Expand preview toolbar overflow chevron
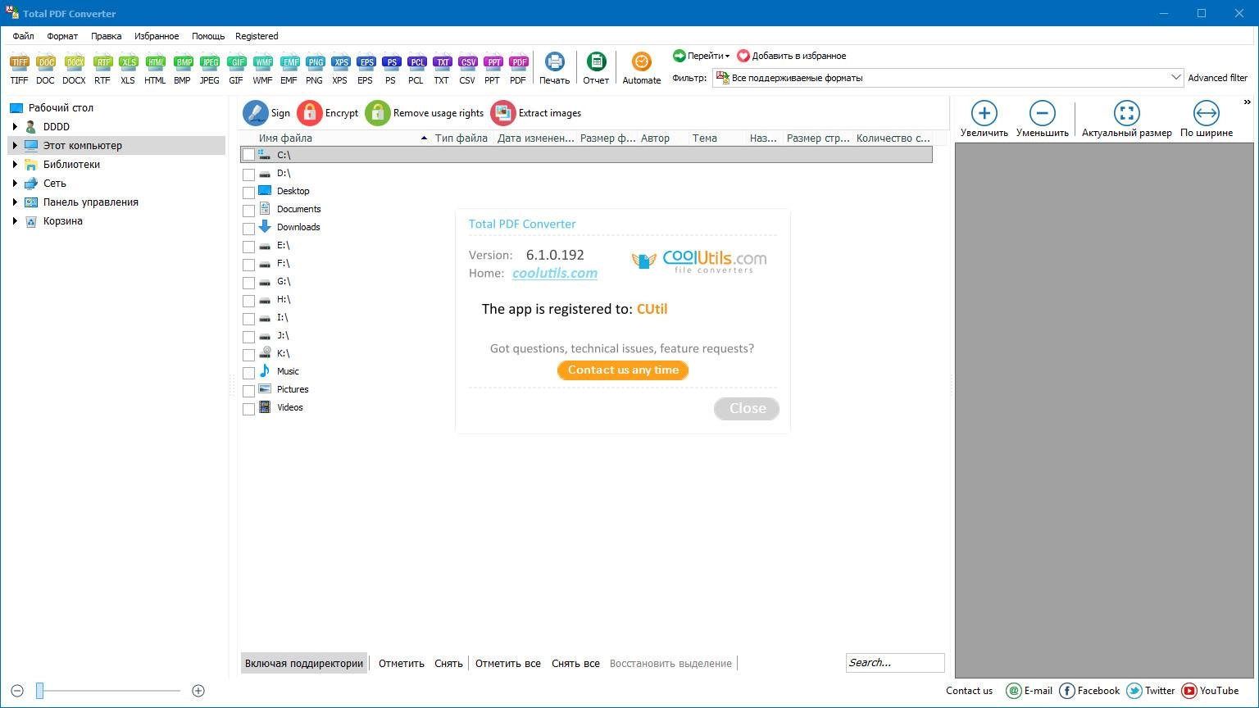This screenshot has width=1259, height=708. pos(1248,102)
